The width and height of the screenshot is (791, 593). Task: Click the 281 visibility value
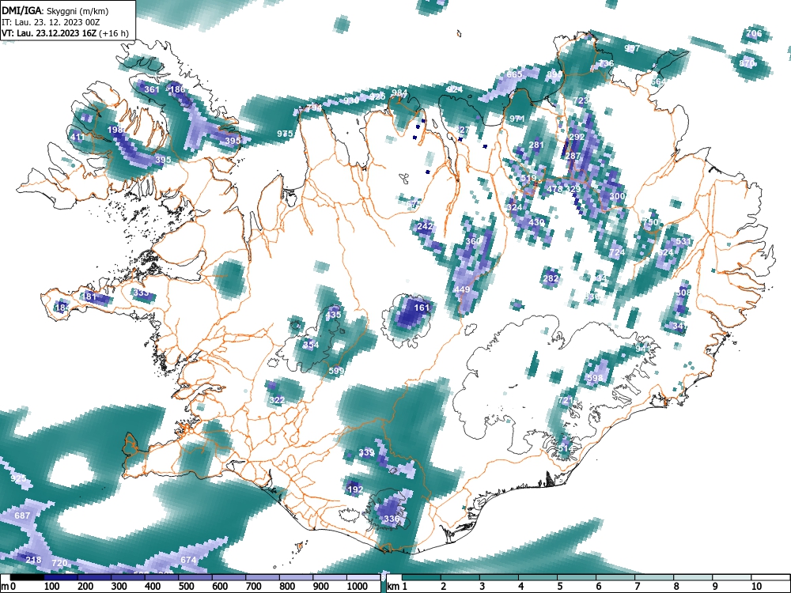click(x=536, y=145)
